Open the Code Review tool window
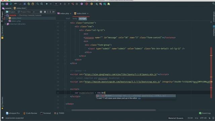The image size is (215, 121). [x=30, y=113]
